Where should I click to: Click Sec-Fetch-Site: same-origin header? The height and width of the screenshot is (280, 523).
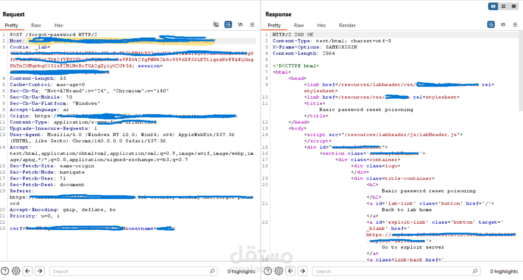(x=52, y=166)
